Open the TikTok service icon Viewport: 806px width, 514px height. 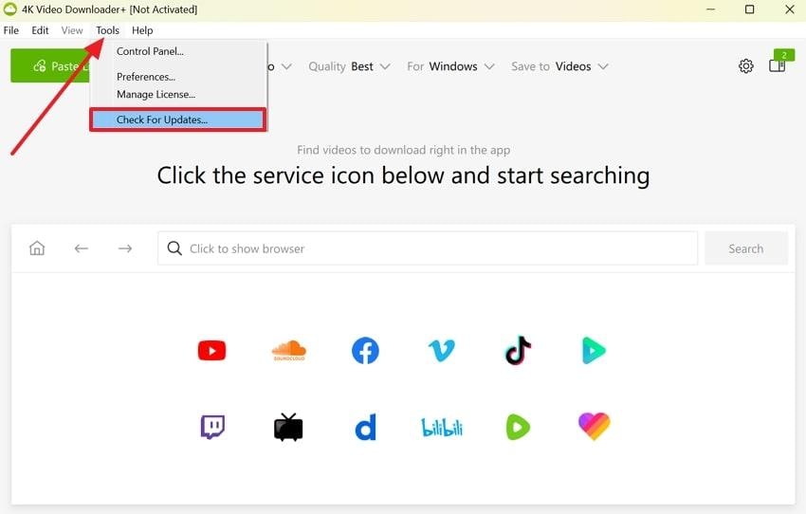pos(518,351)
